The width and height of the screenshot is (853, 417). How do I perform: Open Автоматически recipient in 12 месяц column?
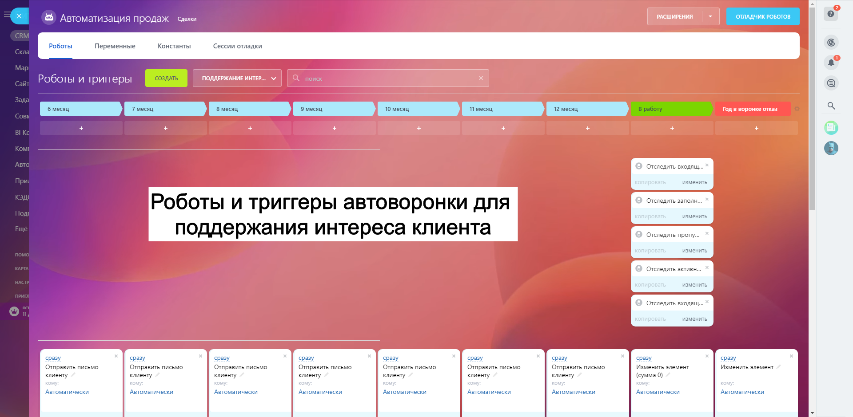pos(574,392)
